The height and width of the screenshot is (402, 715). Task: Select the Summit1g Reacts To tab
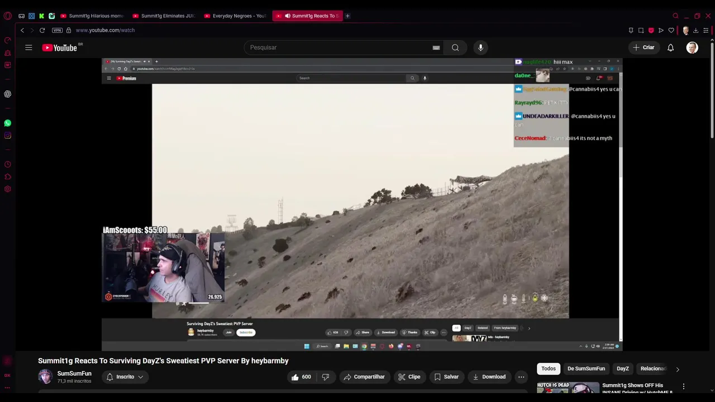point(308,16)
